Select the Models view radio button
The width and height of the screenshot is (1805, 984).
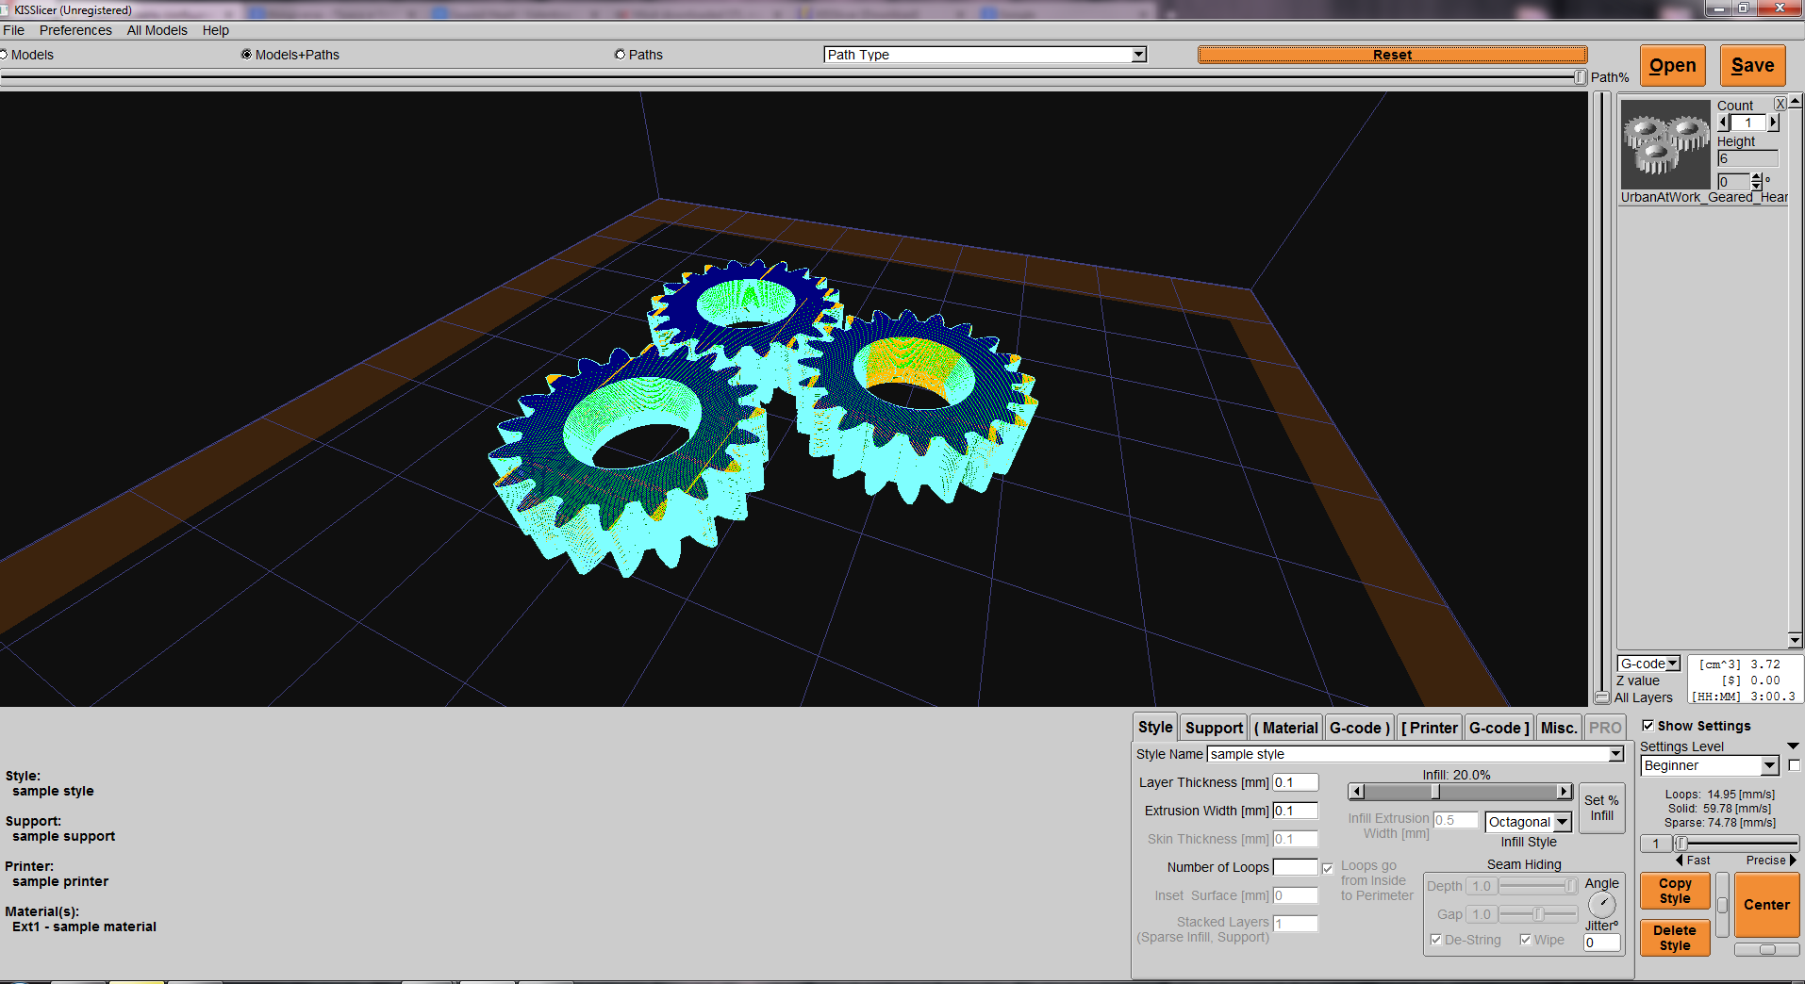tap(3, 55)
